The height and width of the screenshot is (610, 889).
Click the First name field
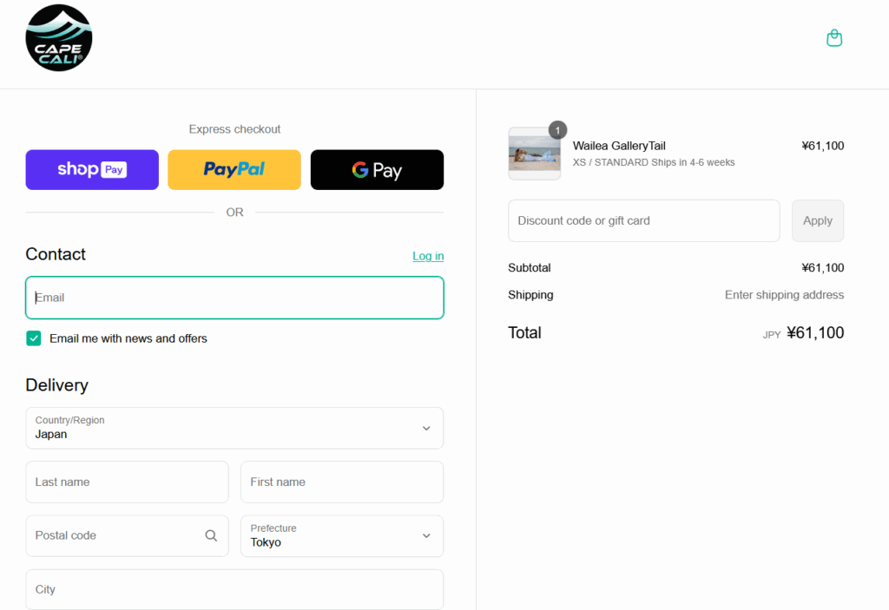tap(342, 482)
